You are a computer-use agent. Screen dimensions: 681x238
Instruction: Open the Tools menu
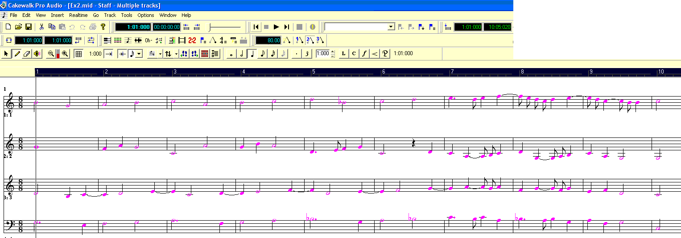coord(127,15)
